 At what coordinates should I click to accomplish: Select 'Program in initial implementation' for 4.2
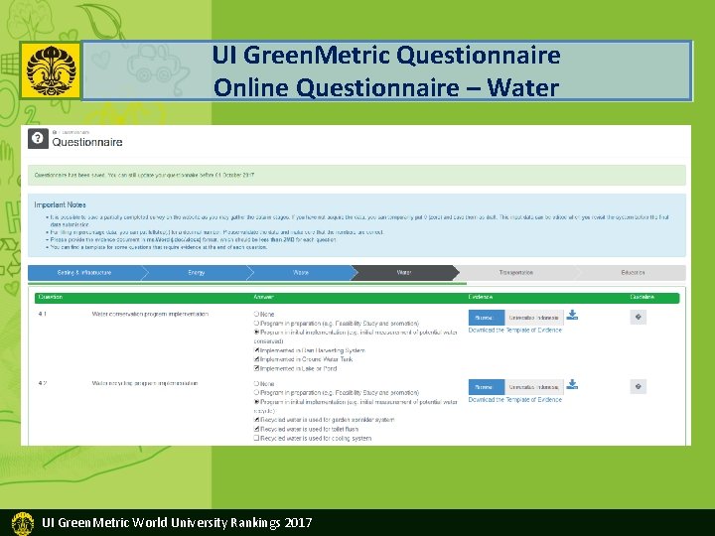(256, 402)
